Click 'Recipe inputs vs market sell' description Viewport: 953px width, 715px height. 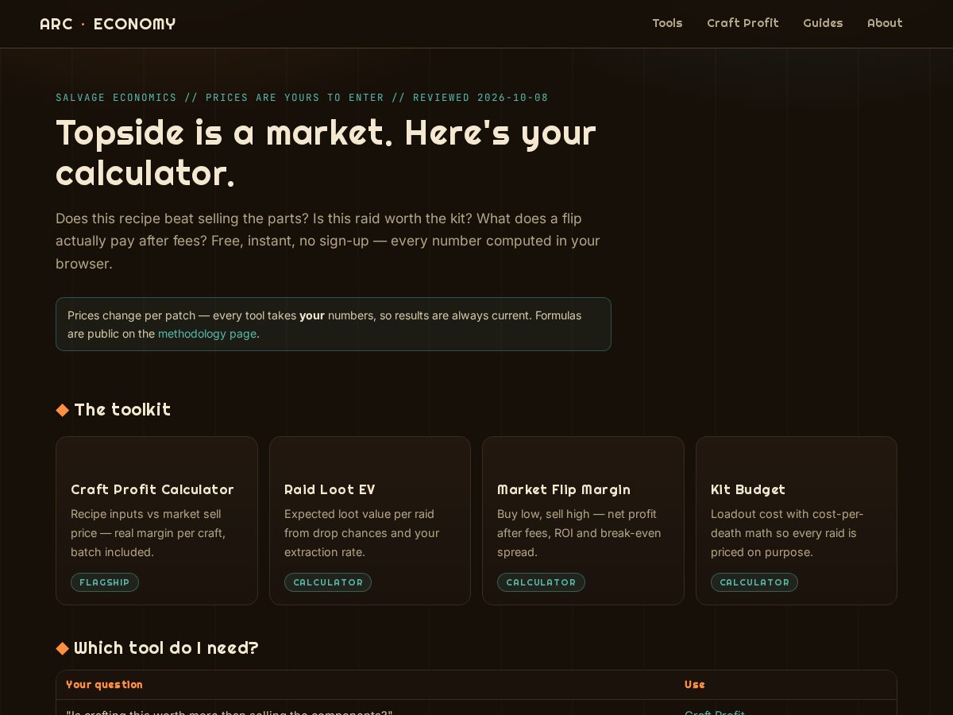click(x=149, y=533)
